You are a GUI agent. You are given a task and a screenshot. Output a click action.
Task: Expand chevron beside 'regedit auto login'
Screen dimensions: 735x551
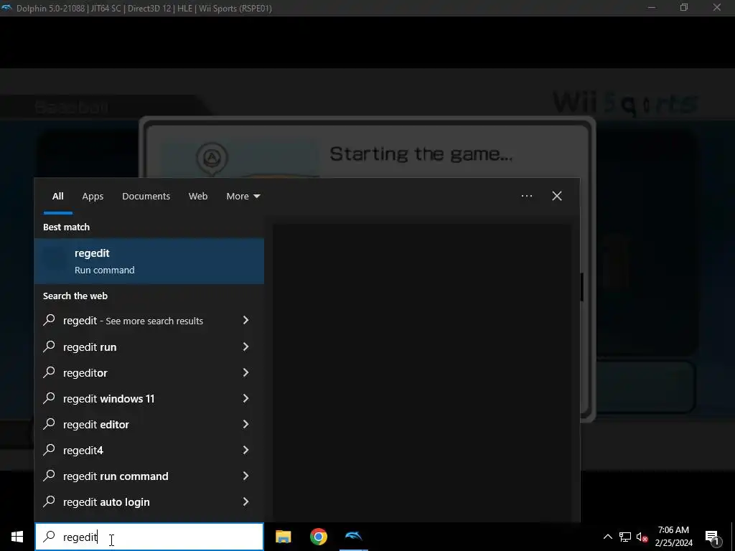click(245, 501)
